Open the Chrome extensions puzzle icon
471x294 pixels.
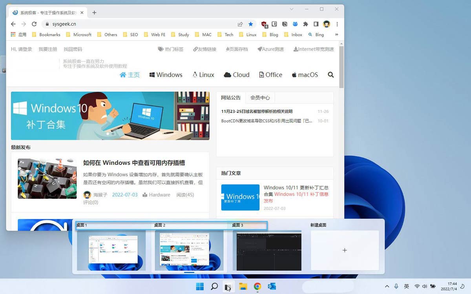tap(305, 24)
